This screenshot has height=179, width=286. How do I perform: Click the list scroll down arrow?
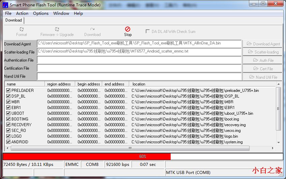[x=278, y=143]
